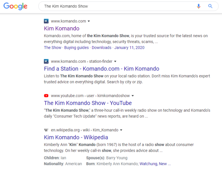
Task: Follow the Downloads sitelink
Action: pyautogui.click(x=101, y=48)
